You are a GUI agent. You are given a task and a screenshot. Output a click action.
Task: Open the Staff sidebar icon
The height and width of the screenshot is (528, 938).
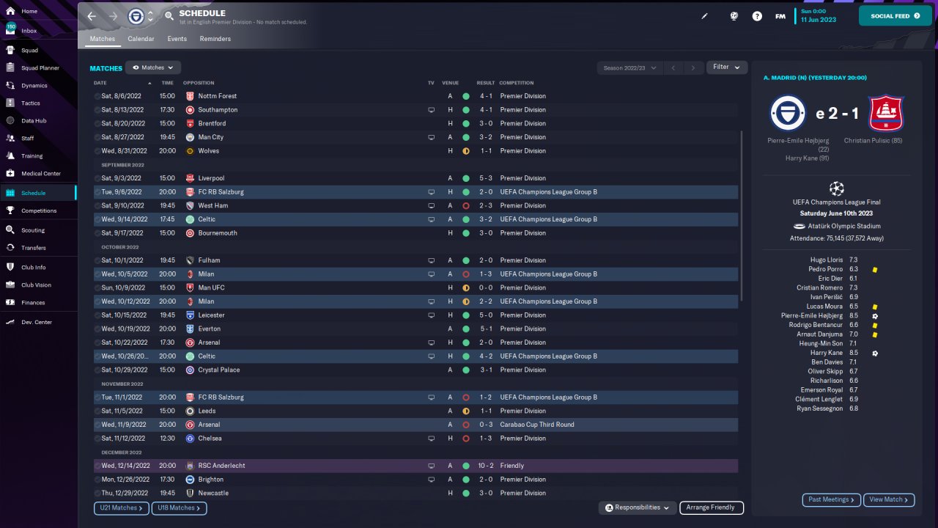[10, 139]
